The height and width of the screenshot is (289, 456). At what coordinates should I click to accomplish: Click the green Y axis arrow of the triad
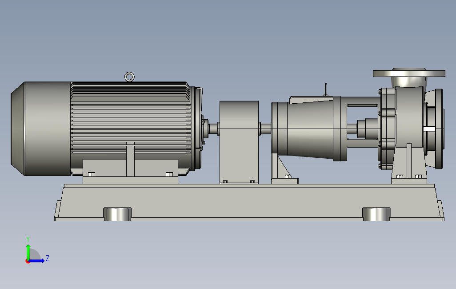28,252
